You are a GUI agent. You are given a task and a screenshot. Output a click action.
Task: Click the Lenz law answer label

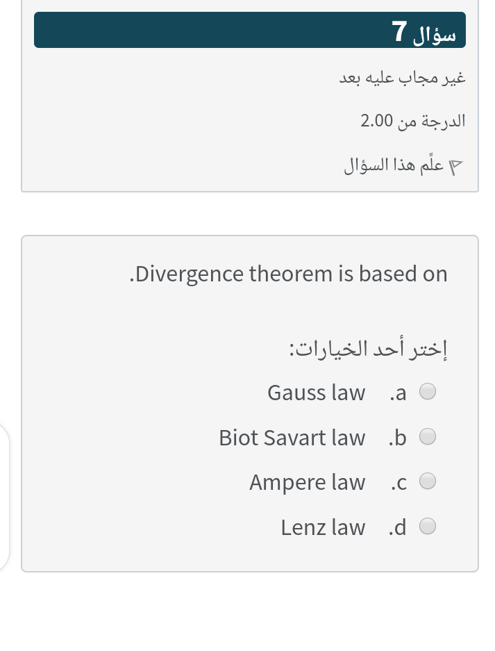(x=323, y=527)
